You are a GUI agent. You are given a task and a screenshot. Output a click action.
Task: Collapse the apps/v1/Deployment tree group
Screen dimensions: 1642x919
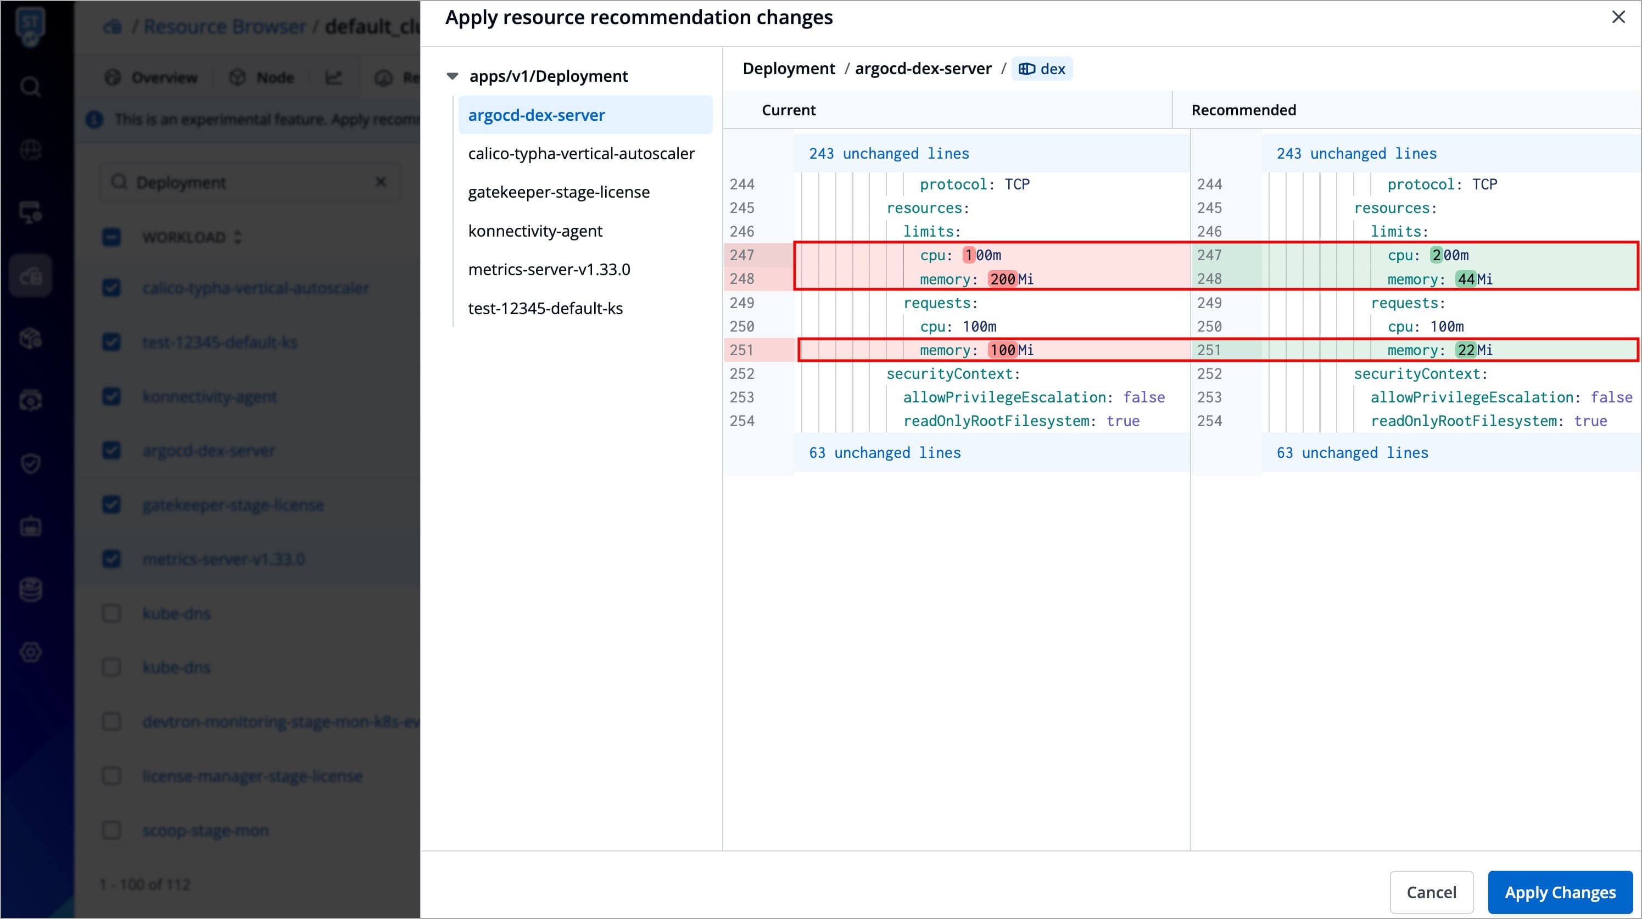coord(453,76)
